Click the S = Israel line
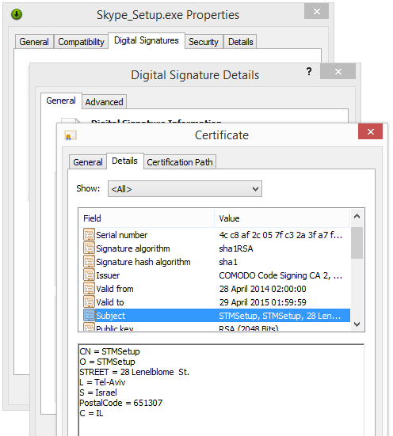Image resolution: width=393 pixels, height=436 pixels. (x=98, y=392)
